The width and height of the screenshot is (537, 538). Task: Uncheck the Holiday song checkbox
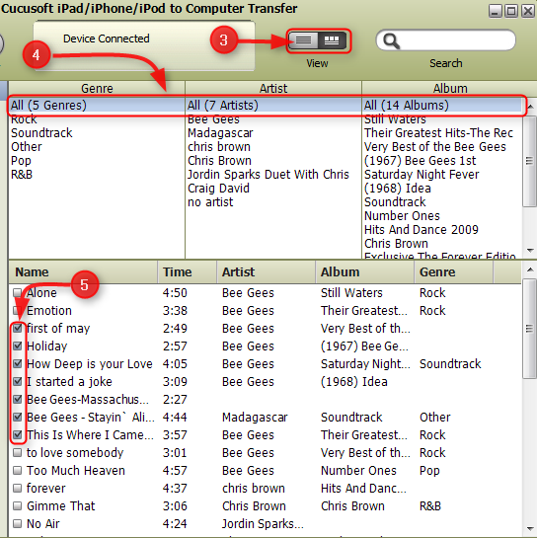17,346
